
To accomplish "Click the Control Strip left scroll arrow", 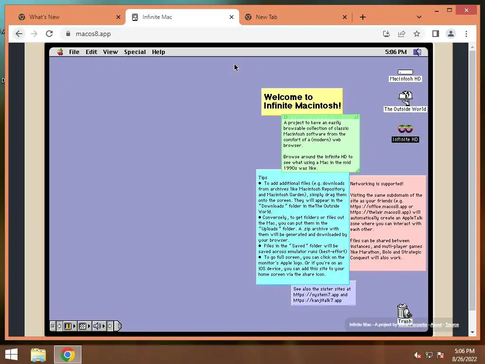I will (x=59, y=326).
